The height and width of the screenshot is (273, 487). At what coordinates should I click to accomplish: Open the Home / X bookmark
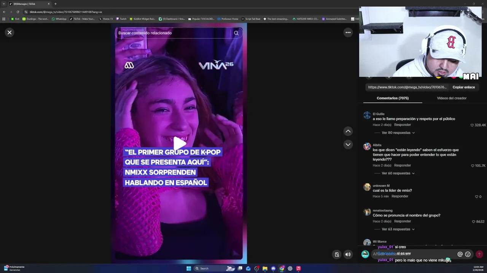click(x=106, y=19)
